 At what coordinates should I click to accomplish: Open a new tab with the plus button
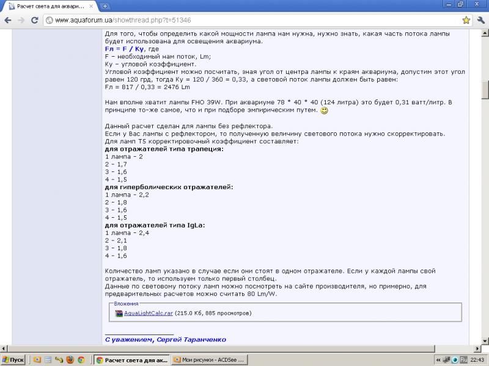(x=105, y=6)
